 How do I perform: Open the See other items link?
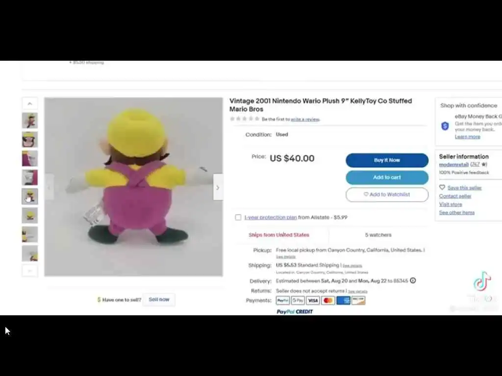point(457,212)
